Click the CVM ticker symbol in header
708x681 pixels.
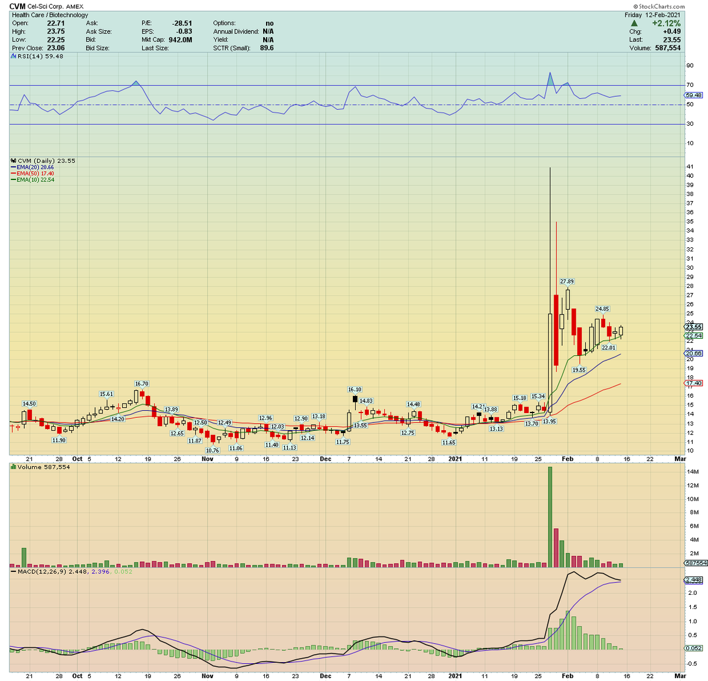click(x=17, y=6)
